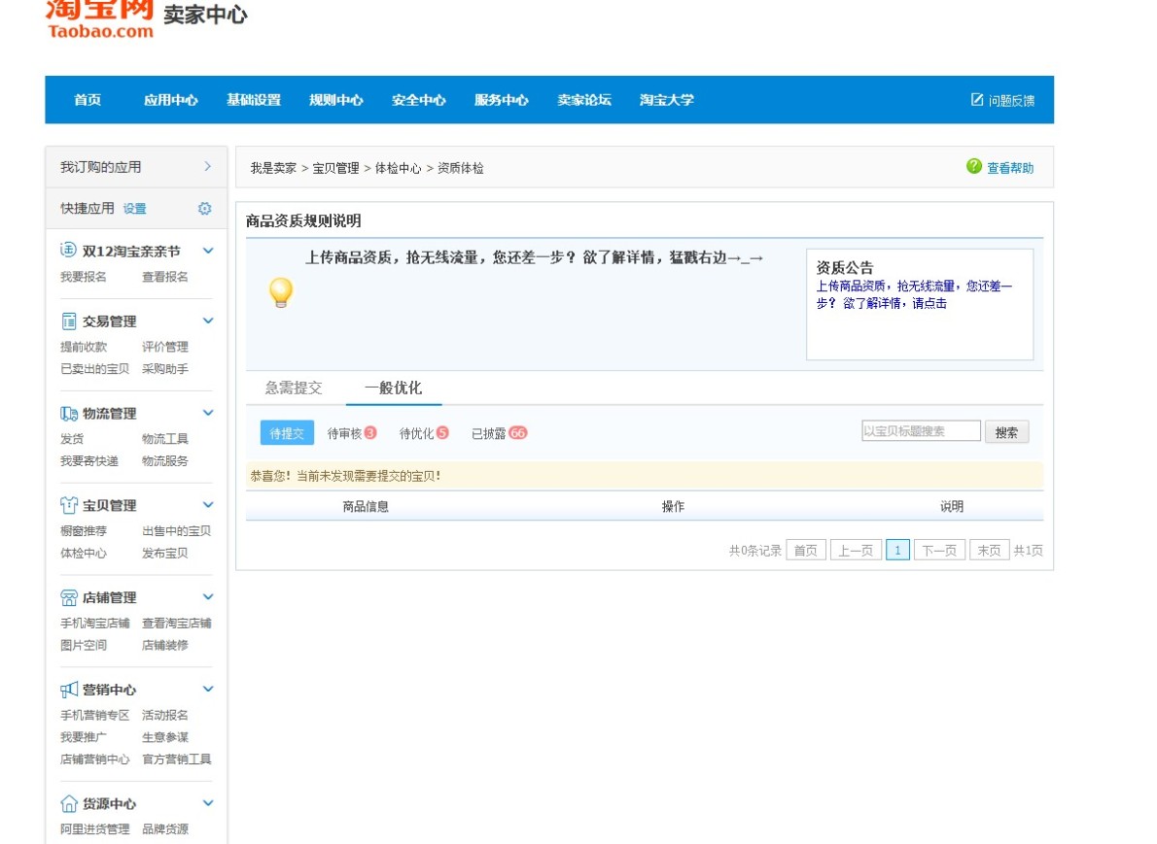Viewport: 1157px width, 844px height.
Task: Click the 营销中心 megaphone icon
Action: tap(69, 690)
